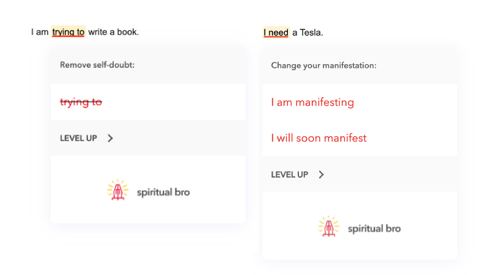Accept the struck-through "trying to" removal suggestion
Screen dimensions: 489x275
click(81, 102)
